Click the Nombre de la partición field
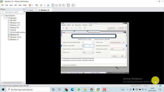Image resolution: width=164 pixels, height=92 pixels. pyautogui.click(x=117, y=46)
